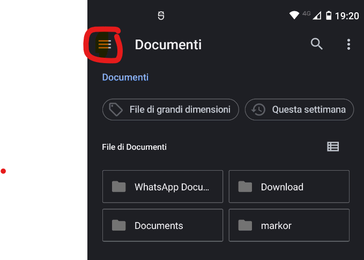Click the Download folder icon
This screenshot has height=260, width=364.
[245, 187]
